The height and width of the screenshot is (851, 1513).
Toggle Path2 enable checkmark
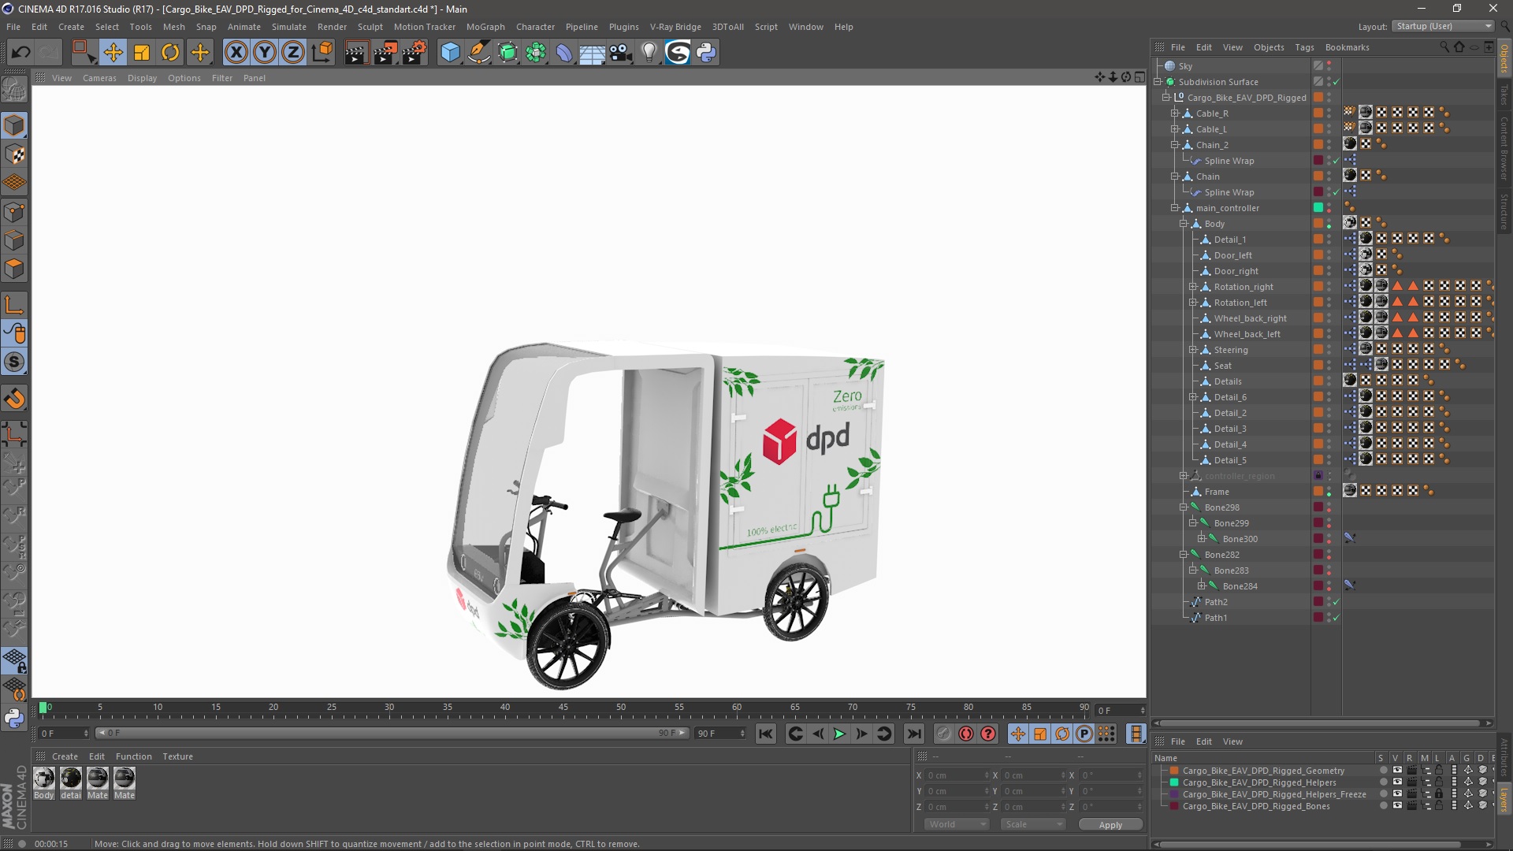(1336, 602)
